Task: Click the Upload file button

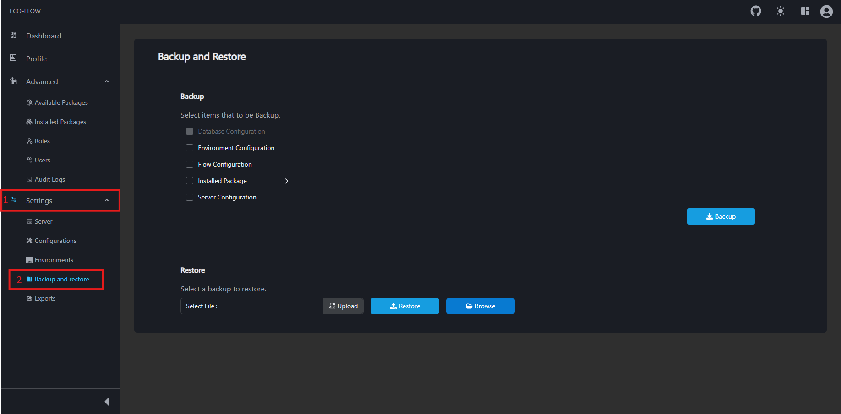Action: pyautogui.click(x=344, y=306)
